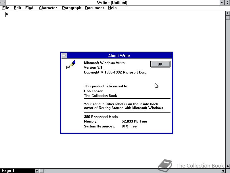Click the text "Microsoft Windows Write"

pyautogui.click(x=104, y=63)
